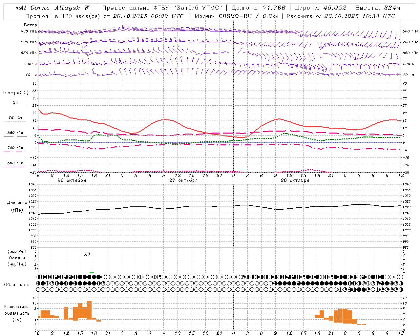The height and width of the screenshot is (336, 420).
Task: Select the Широта: 45.052 header field
Action: [320, 8]
